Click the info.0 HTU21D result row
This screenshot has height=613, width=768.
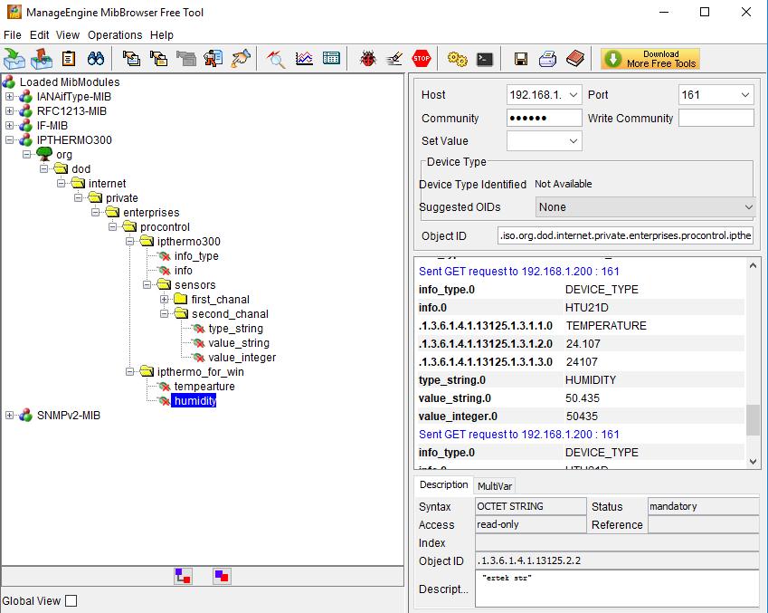[x=581, y=308]
